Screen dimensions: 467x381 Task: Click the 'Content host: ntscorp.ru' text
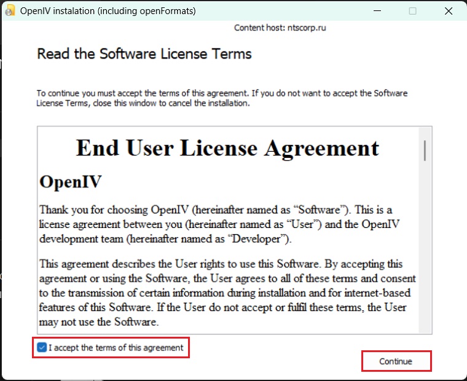[280, 28]
